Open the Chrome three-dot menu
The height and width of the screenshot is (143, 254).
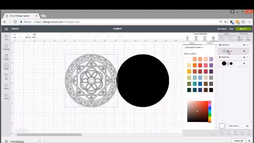tap(249, 22)
